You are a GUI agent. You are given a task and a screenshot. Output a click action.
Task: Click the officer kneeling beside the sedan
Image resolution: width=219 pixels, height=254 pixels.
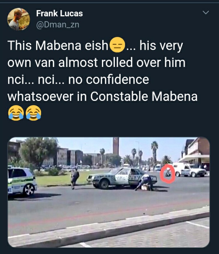[145, 182]
